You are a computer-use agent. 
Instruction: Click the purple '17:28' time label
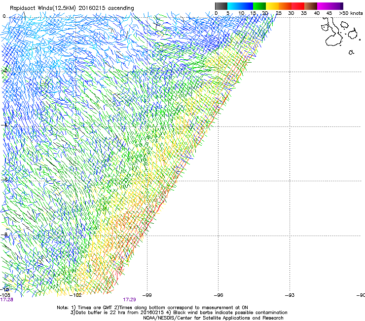coord(6,300)
